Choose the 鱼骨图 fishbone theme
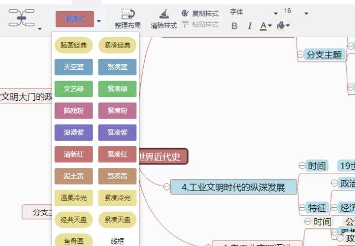 (74, 240)
